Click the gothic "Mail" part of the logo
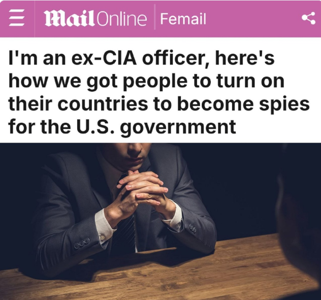The width and height of the screenshot is (321, 300). (70, 19)
